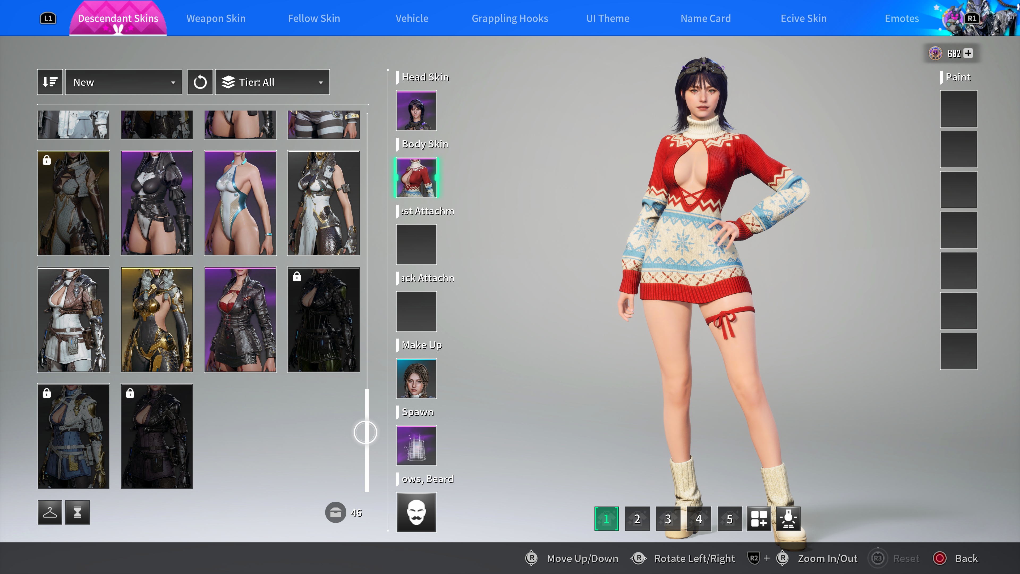The height and width of the screenshot is (574, 1020).
Task: Click the lighting spotlight icon
Action: (x=788, y=518)
